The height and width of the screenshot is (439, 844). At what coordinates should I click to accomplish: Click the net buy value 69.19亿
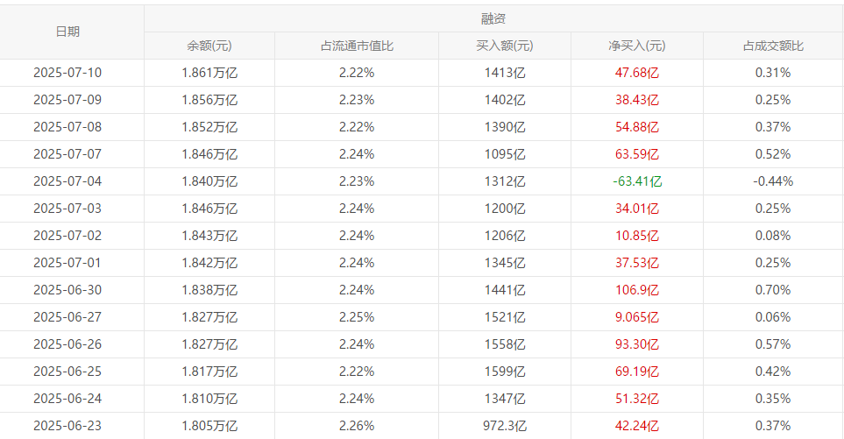coord(637,372)
